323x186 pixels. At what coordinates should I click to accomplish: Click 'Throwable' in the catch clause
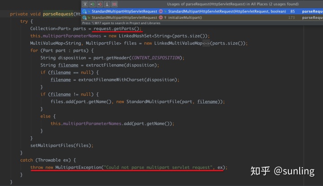(x=49, y=160)
